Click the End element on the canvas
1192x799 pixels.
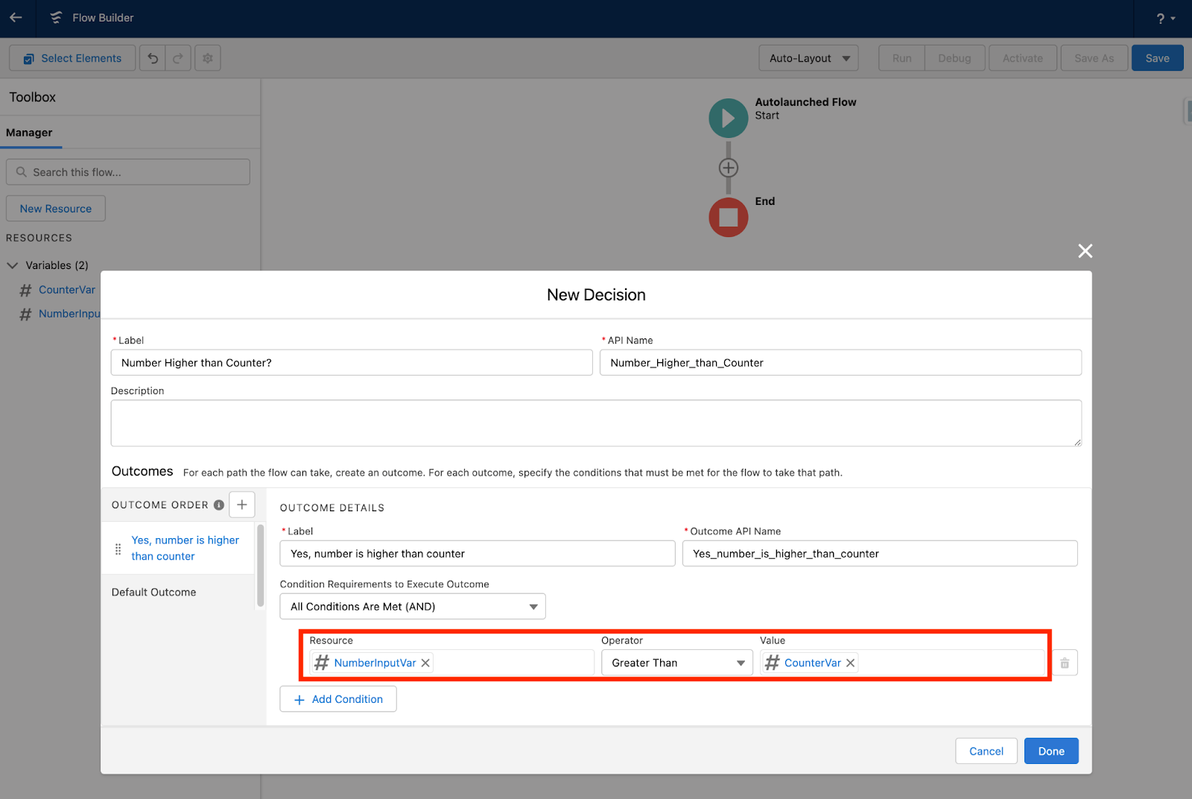[x=728, y=217]
